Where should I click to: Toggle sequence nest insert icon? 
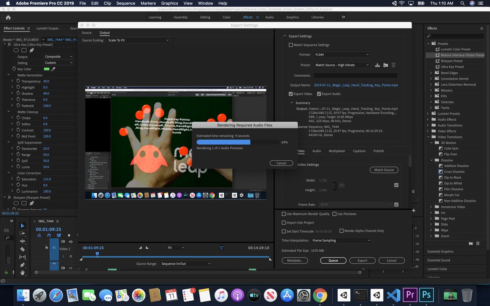coord(39,235)
